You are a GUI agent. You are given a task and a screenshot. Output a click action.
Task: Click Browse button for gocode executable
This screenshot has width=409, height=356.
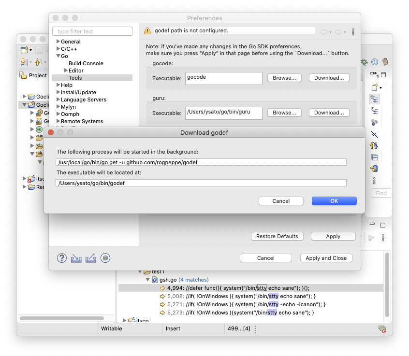[x=284, y=78]
